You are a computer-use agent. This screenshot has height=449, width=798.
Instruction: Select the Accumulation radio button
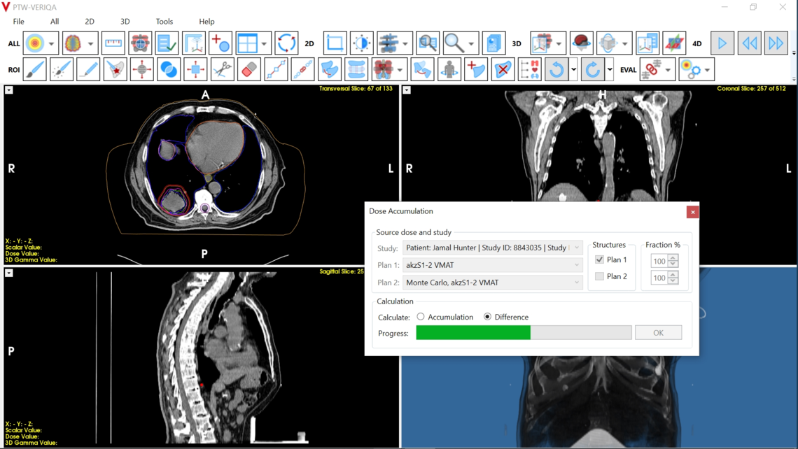pos(419,316)
